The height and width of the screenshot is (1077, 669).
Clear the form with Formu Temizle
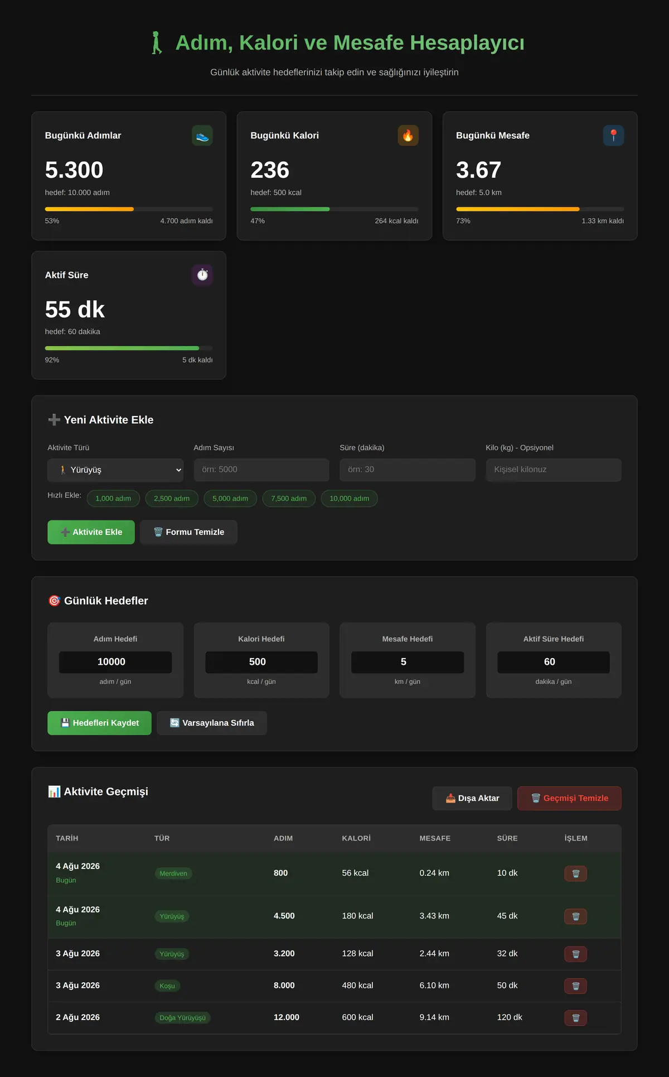[x=188, y=532]
